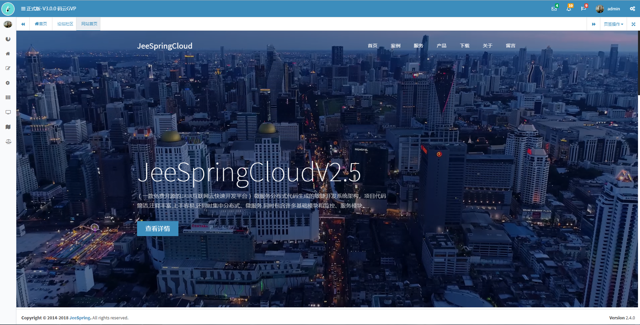This screenshot has width=640, height=325.
Task: Open the notifications bell icon
Action: 569,9
